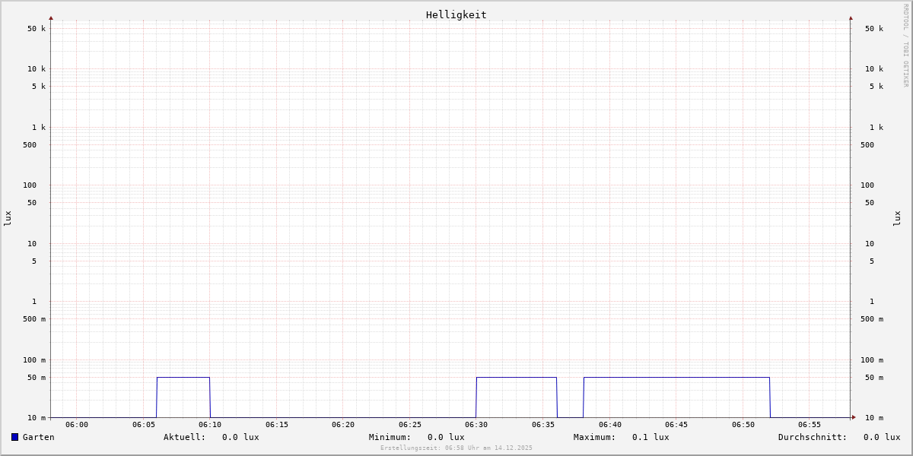Click the arrowhead atop the left y-axis
The width and height of the screenshot is (913, 456).
click(51, 17)
